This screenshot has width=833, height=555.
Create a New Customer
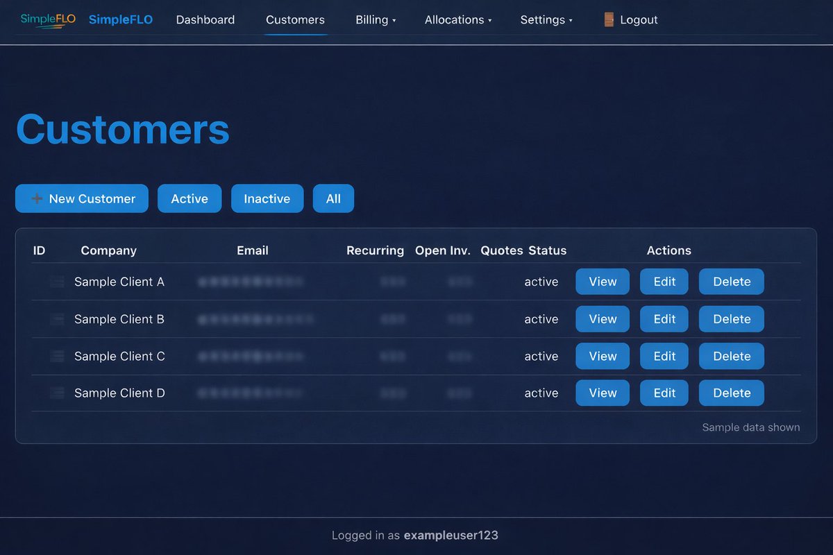82,198
